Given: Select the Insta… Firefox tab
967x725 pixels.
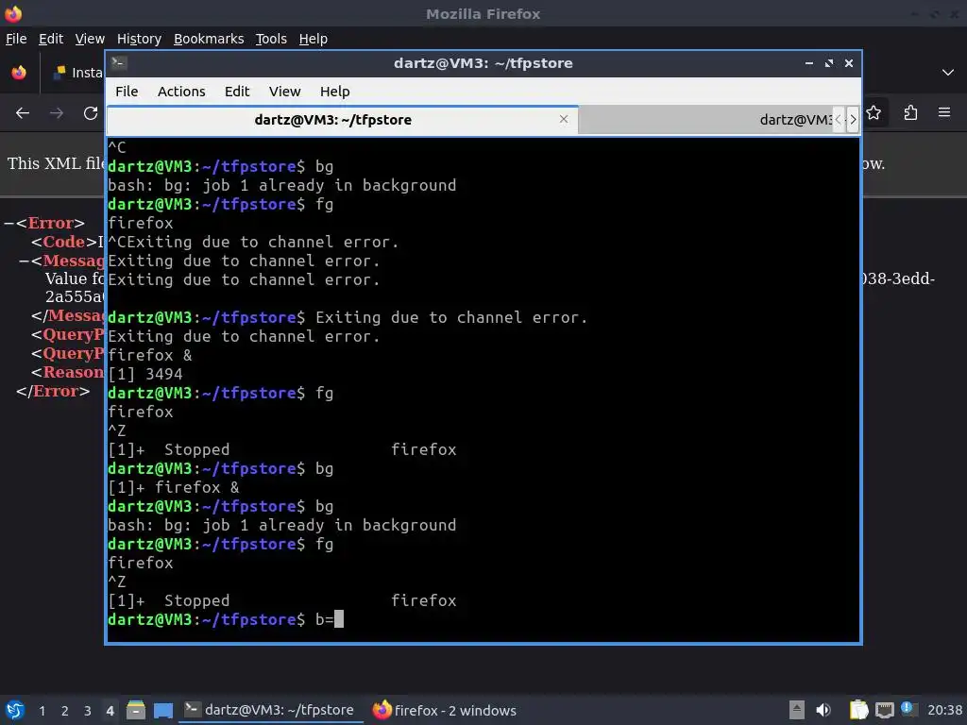Looking at the screenshot, I should click(x=77, y=73).
